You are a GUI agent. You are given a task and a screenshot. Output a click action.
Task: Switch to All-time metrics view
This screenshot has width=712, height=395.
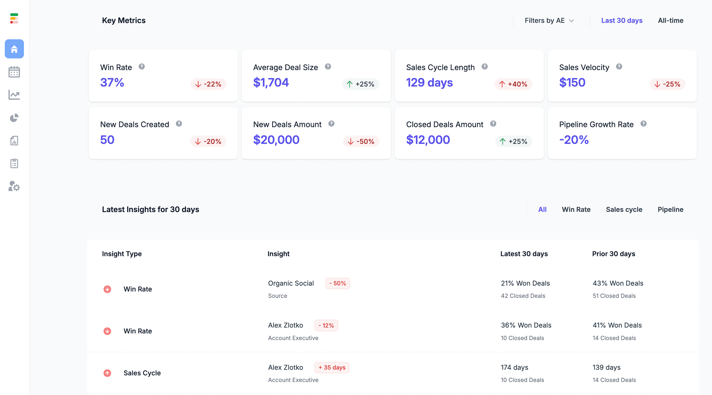click(671, 20)
